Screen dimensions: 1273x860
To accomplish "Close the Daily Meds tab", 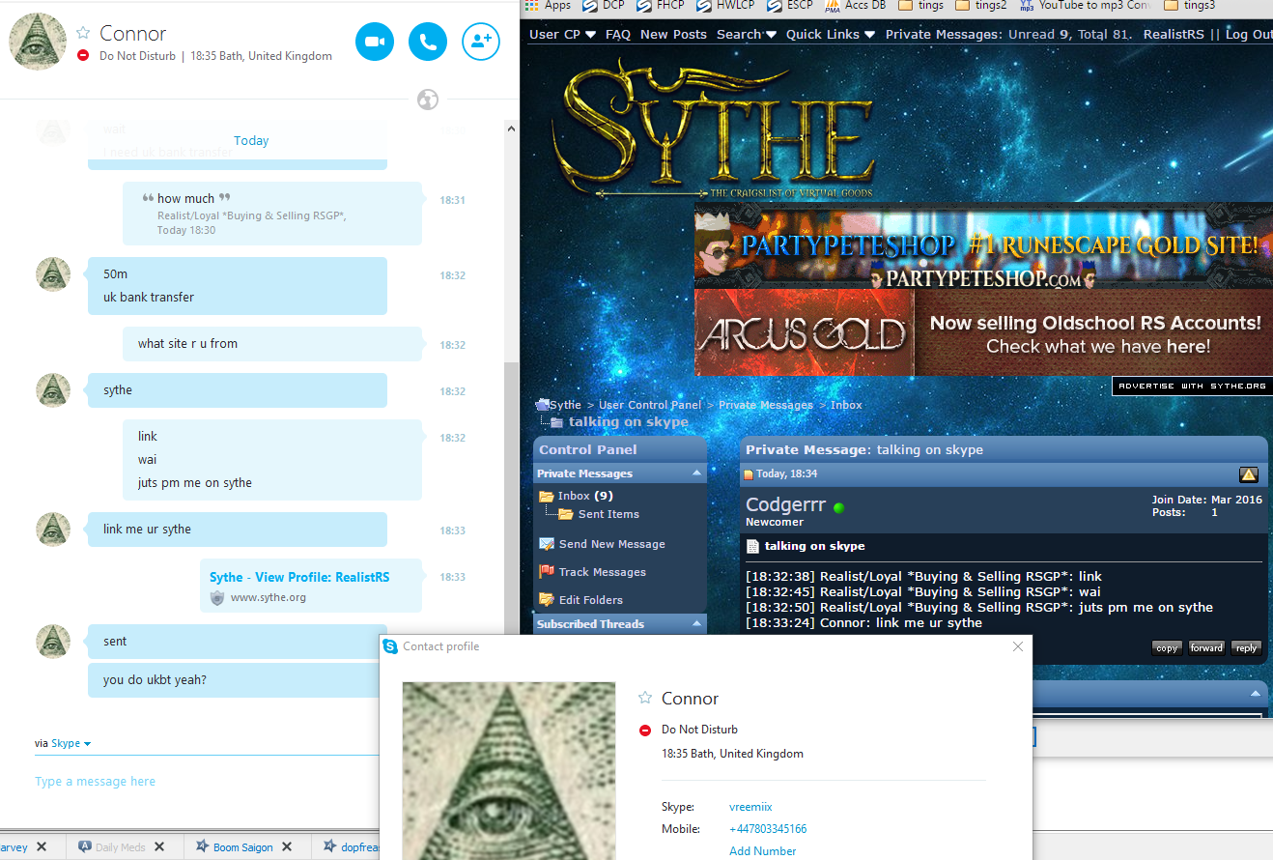I will 159,847.
